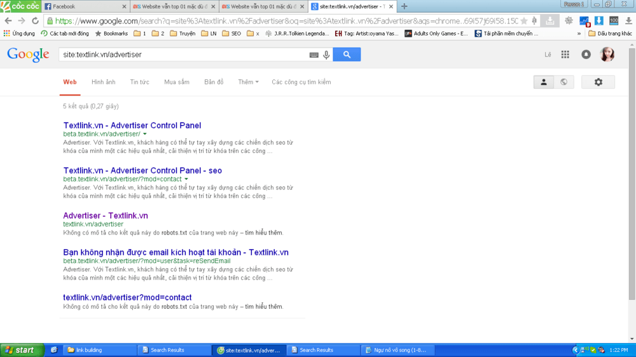The image size is (636, 357).
Task: Open the Truyện bookmark folder
Action: click(183, 34)
